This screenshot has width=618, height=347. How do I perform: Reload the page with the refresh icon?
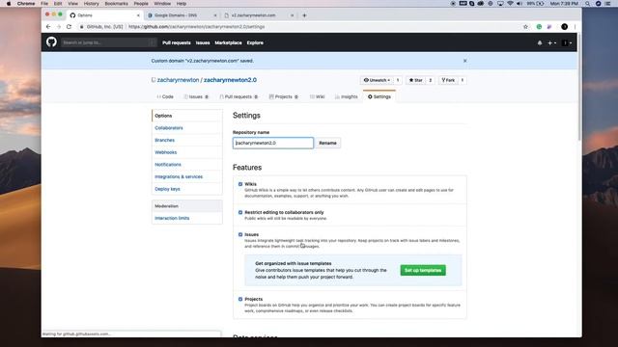[x=69, y=27]
